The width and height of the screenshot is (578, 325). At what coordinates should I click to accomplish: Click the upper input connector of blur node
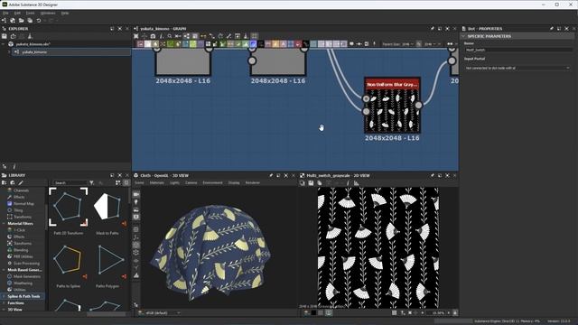366,98
